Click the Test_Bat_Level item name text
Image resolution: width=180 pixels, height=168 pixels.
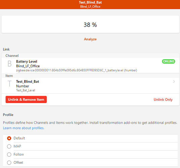(x=26, y=90)
